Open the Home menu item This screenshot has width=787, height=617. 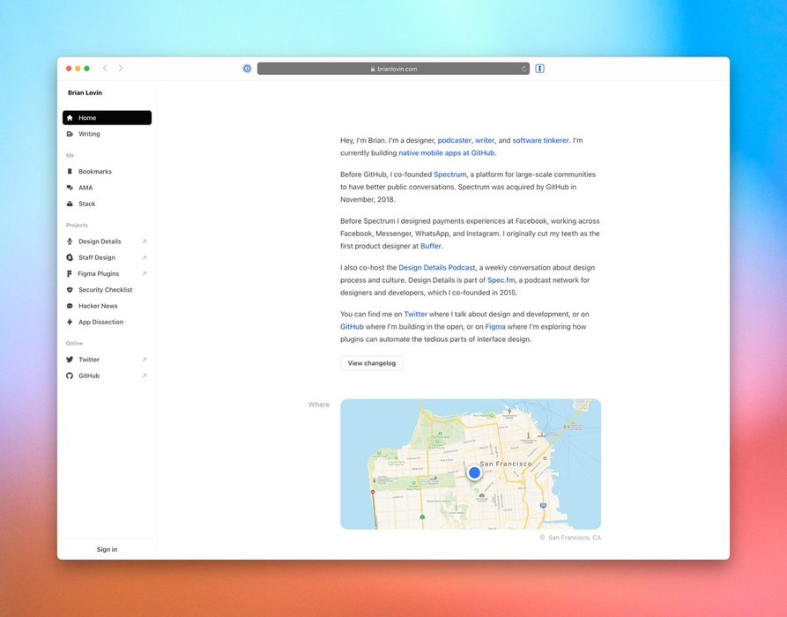coord(107,118)
